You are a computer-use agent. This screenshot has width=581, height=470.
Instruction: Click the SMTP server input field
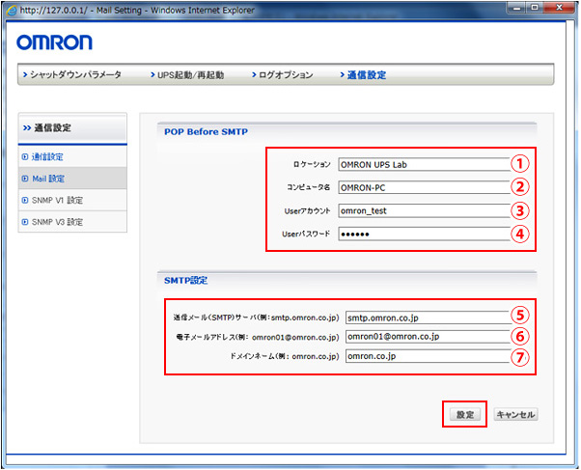[425, 316]
